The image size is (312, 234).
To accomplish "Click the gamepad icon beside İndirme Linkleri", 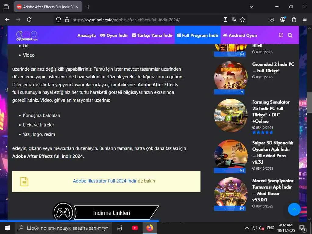I will pyautogui.click(x=63, y=212).
